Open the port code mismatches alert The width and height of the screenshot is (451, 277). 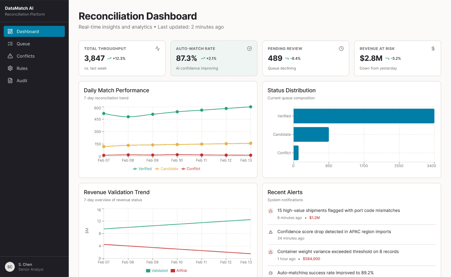352,214
